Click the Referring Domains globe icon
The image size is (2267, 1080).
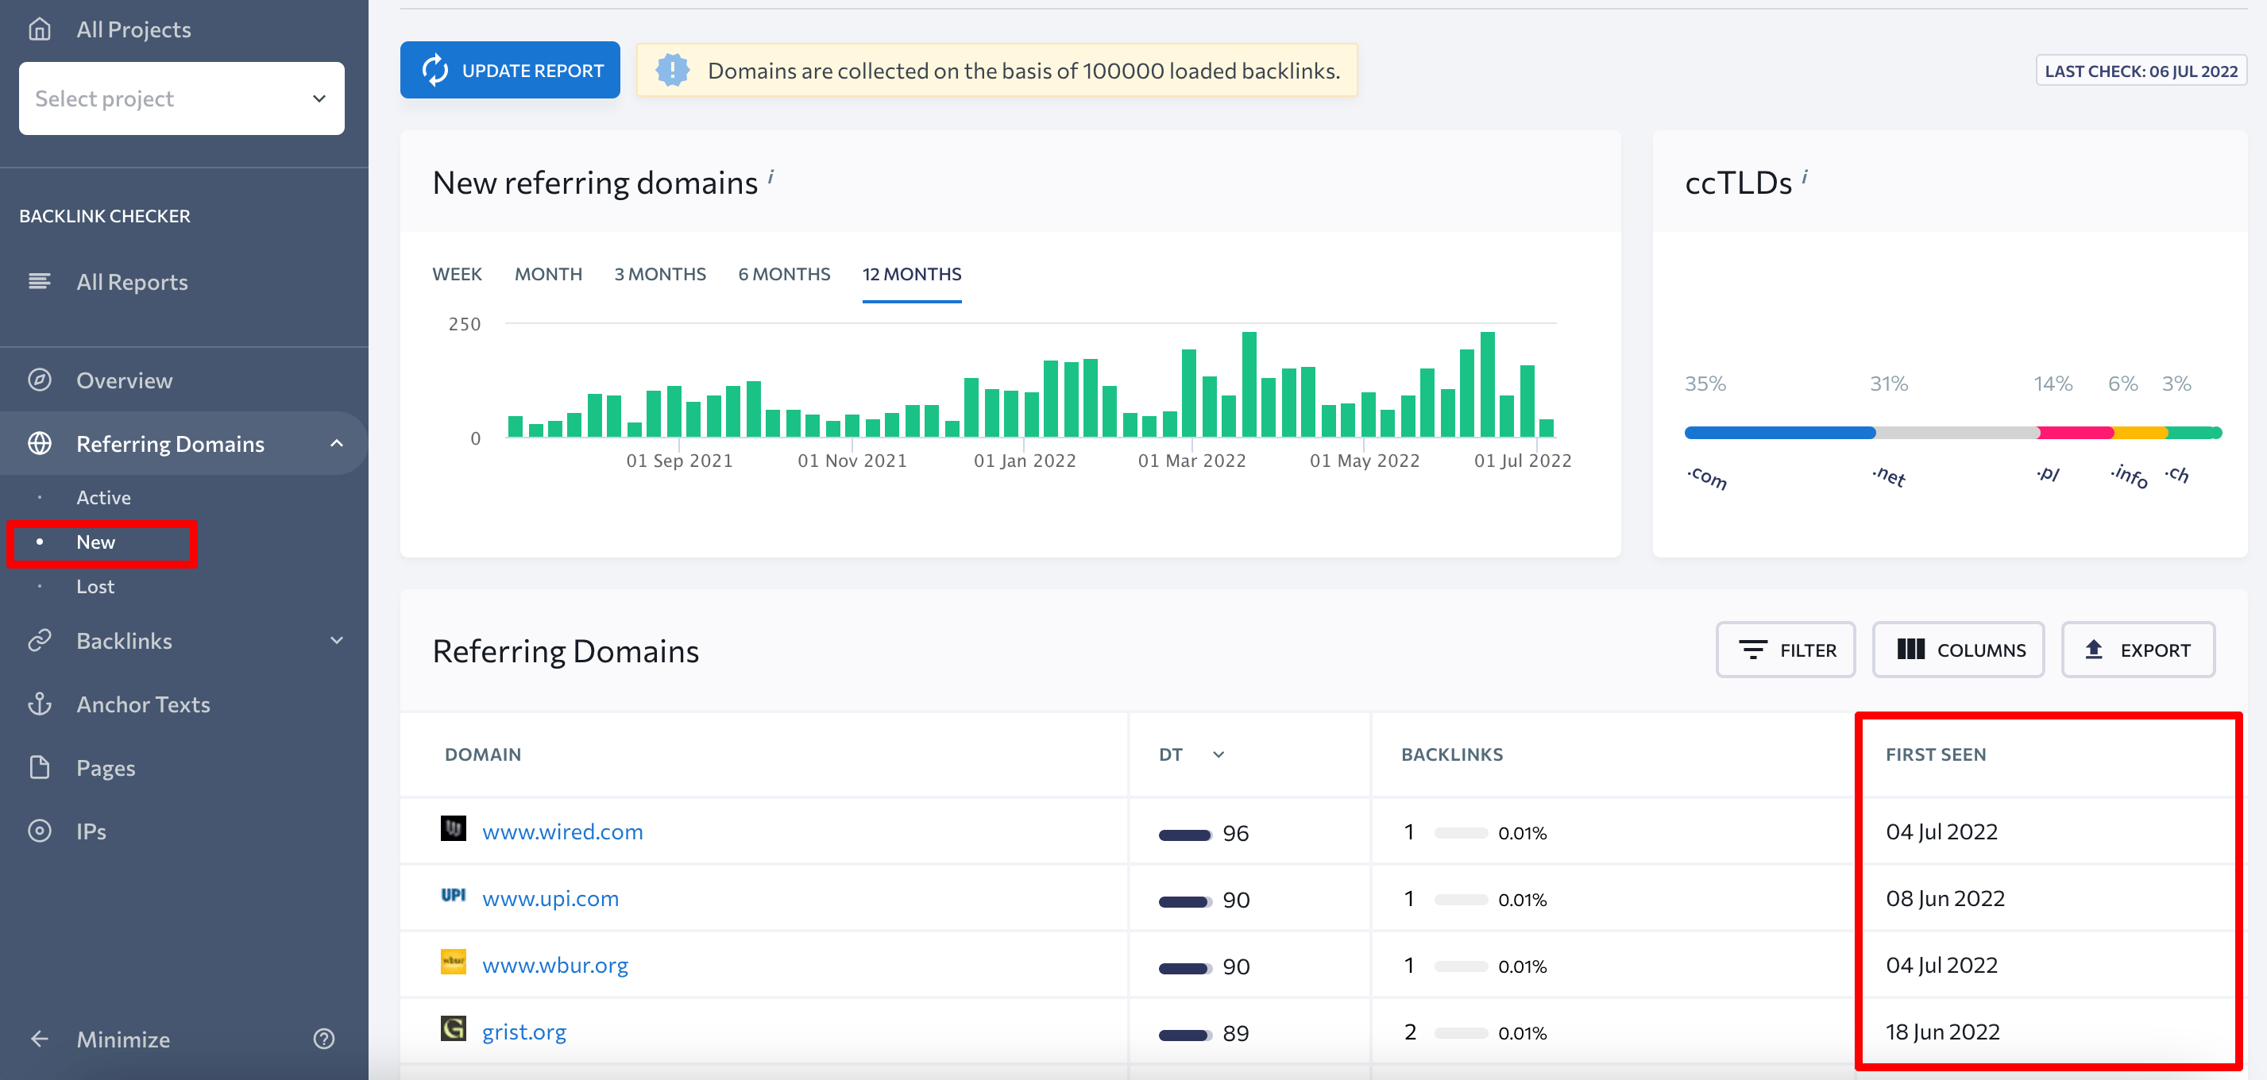[44, 444]
